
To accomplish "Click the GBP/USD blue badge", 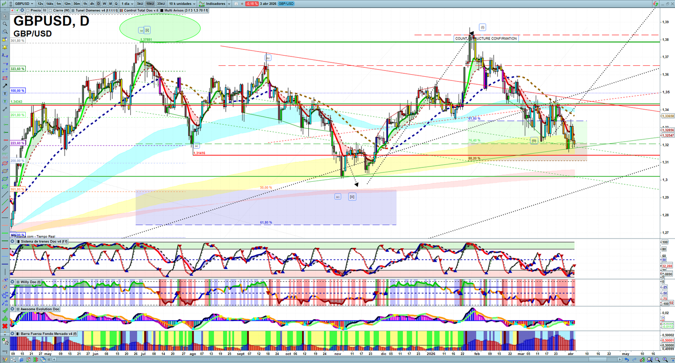I will tap(286, 3).
